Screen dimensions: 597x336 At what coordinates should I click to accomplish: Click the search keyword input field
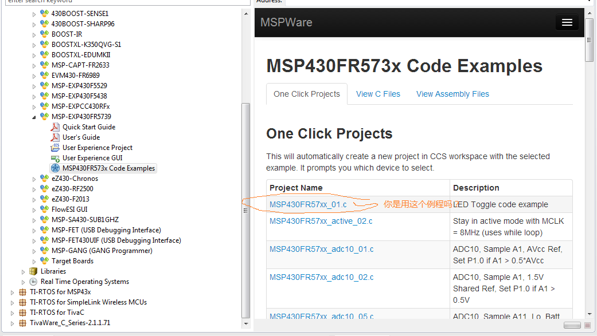click(127, 2)
